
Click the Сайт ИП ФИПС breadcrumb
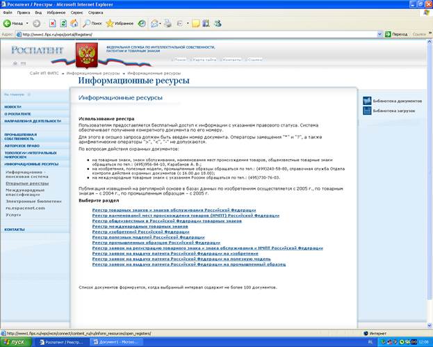coord(44,73)
